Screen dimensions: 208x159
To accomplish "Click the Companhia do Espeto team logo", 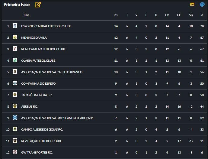I will click(x=15, y=83).
